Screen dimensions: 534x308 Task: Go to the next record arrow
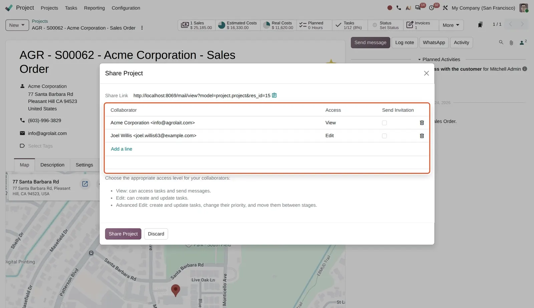click(x=522, y=24)
